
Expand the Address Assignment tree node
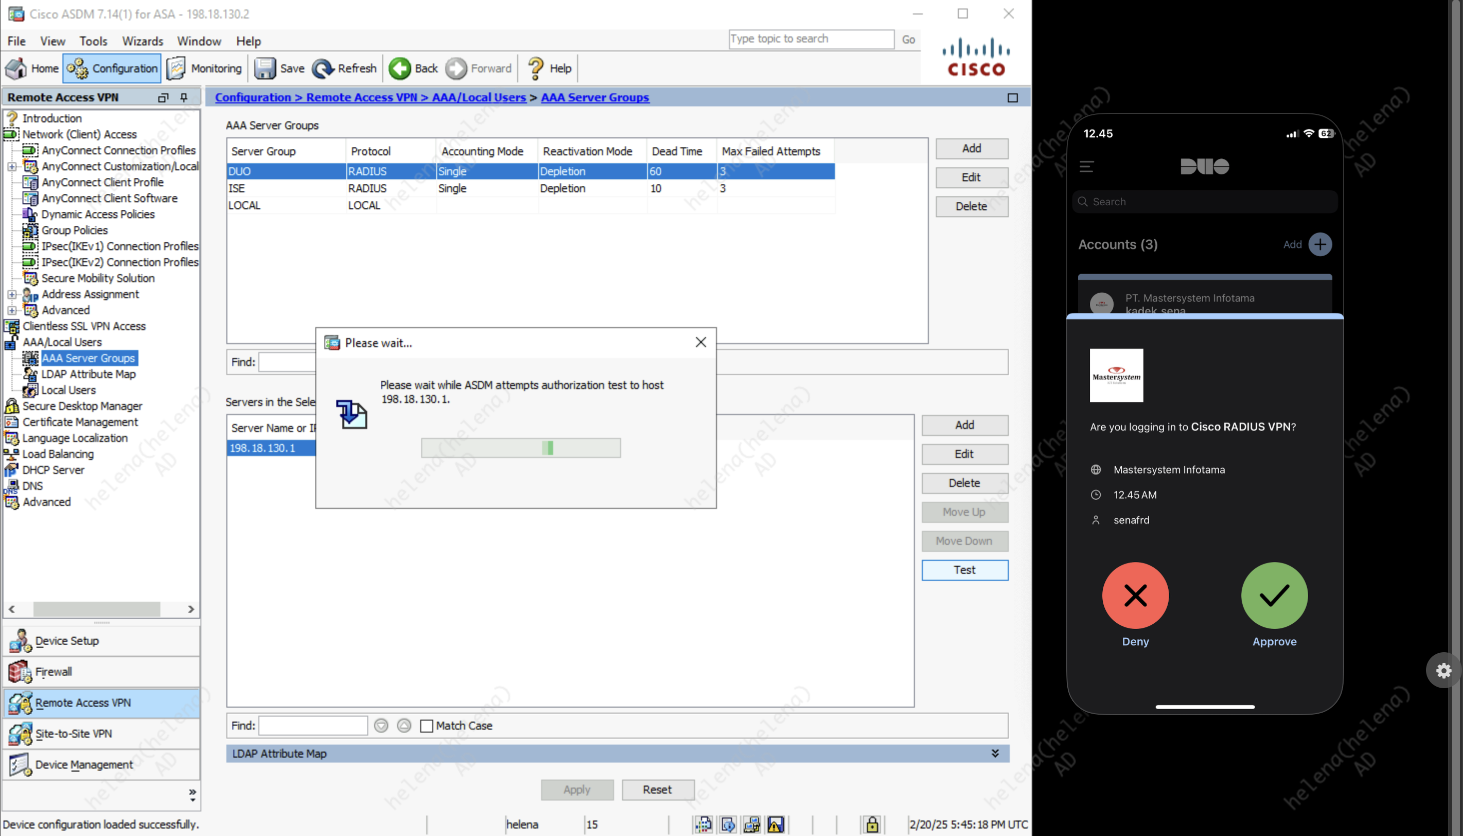coord(12,294)
